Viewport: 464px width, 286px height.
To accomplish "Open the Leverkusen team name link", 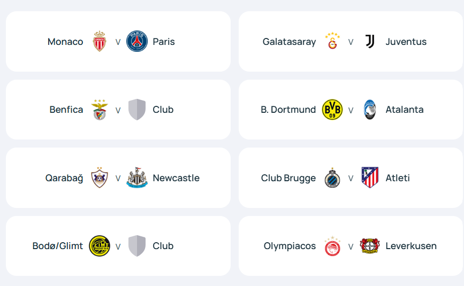I will tap(411, 246).
